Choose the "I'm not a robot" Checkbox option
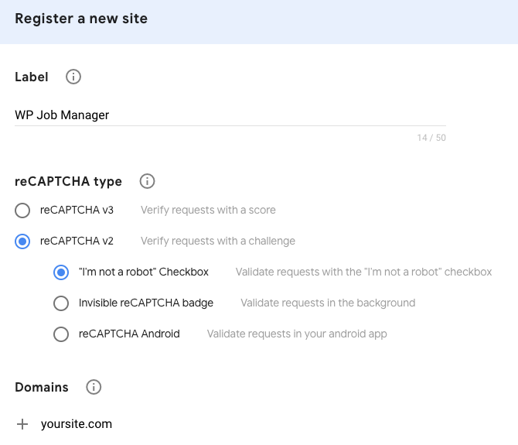The image size is (518, 445). pyautogui.click(x=61, y=272)
